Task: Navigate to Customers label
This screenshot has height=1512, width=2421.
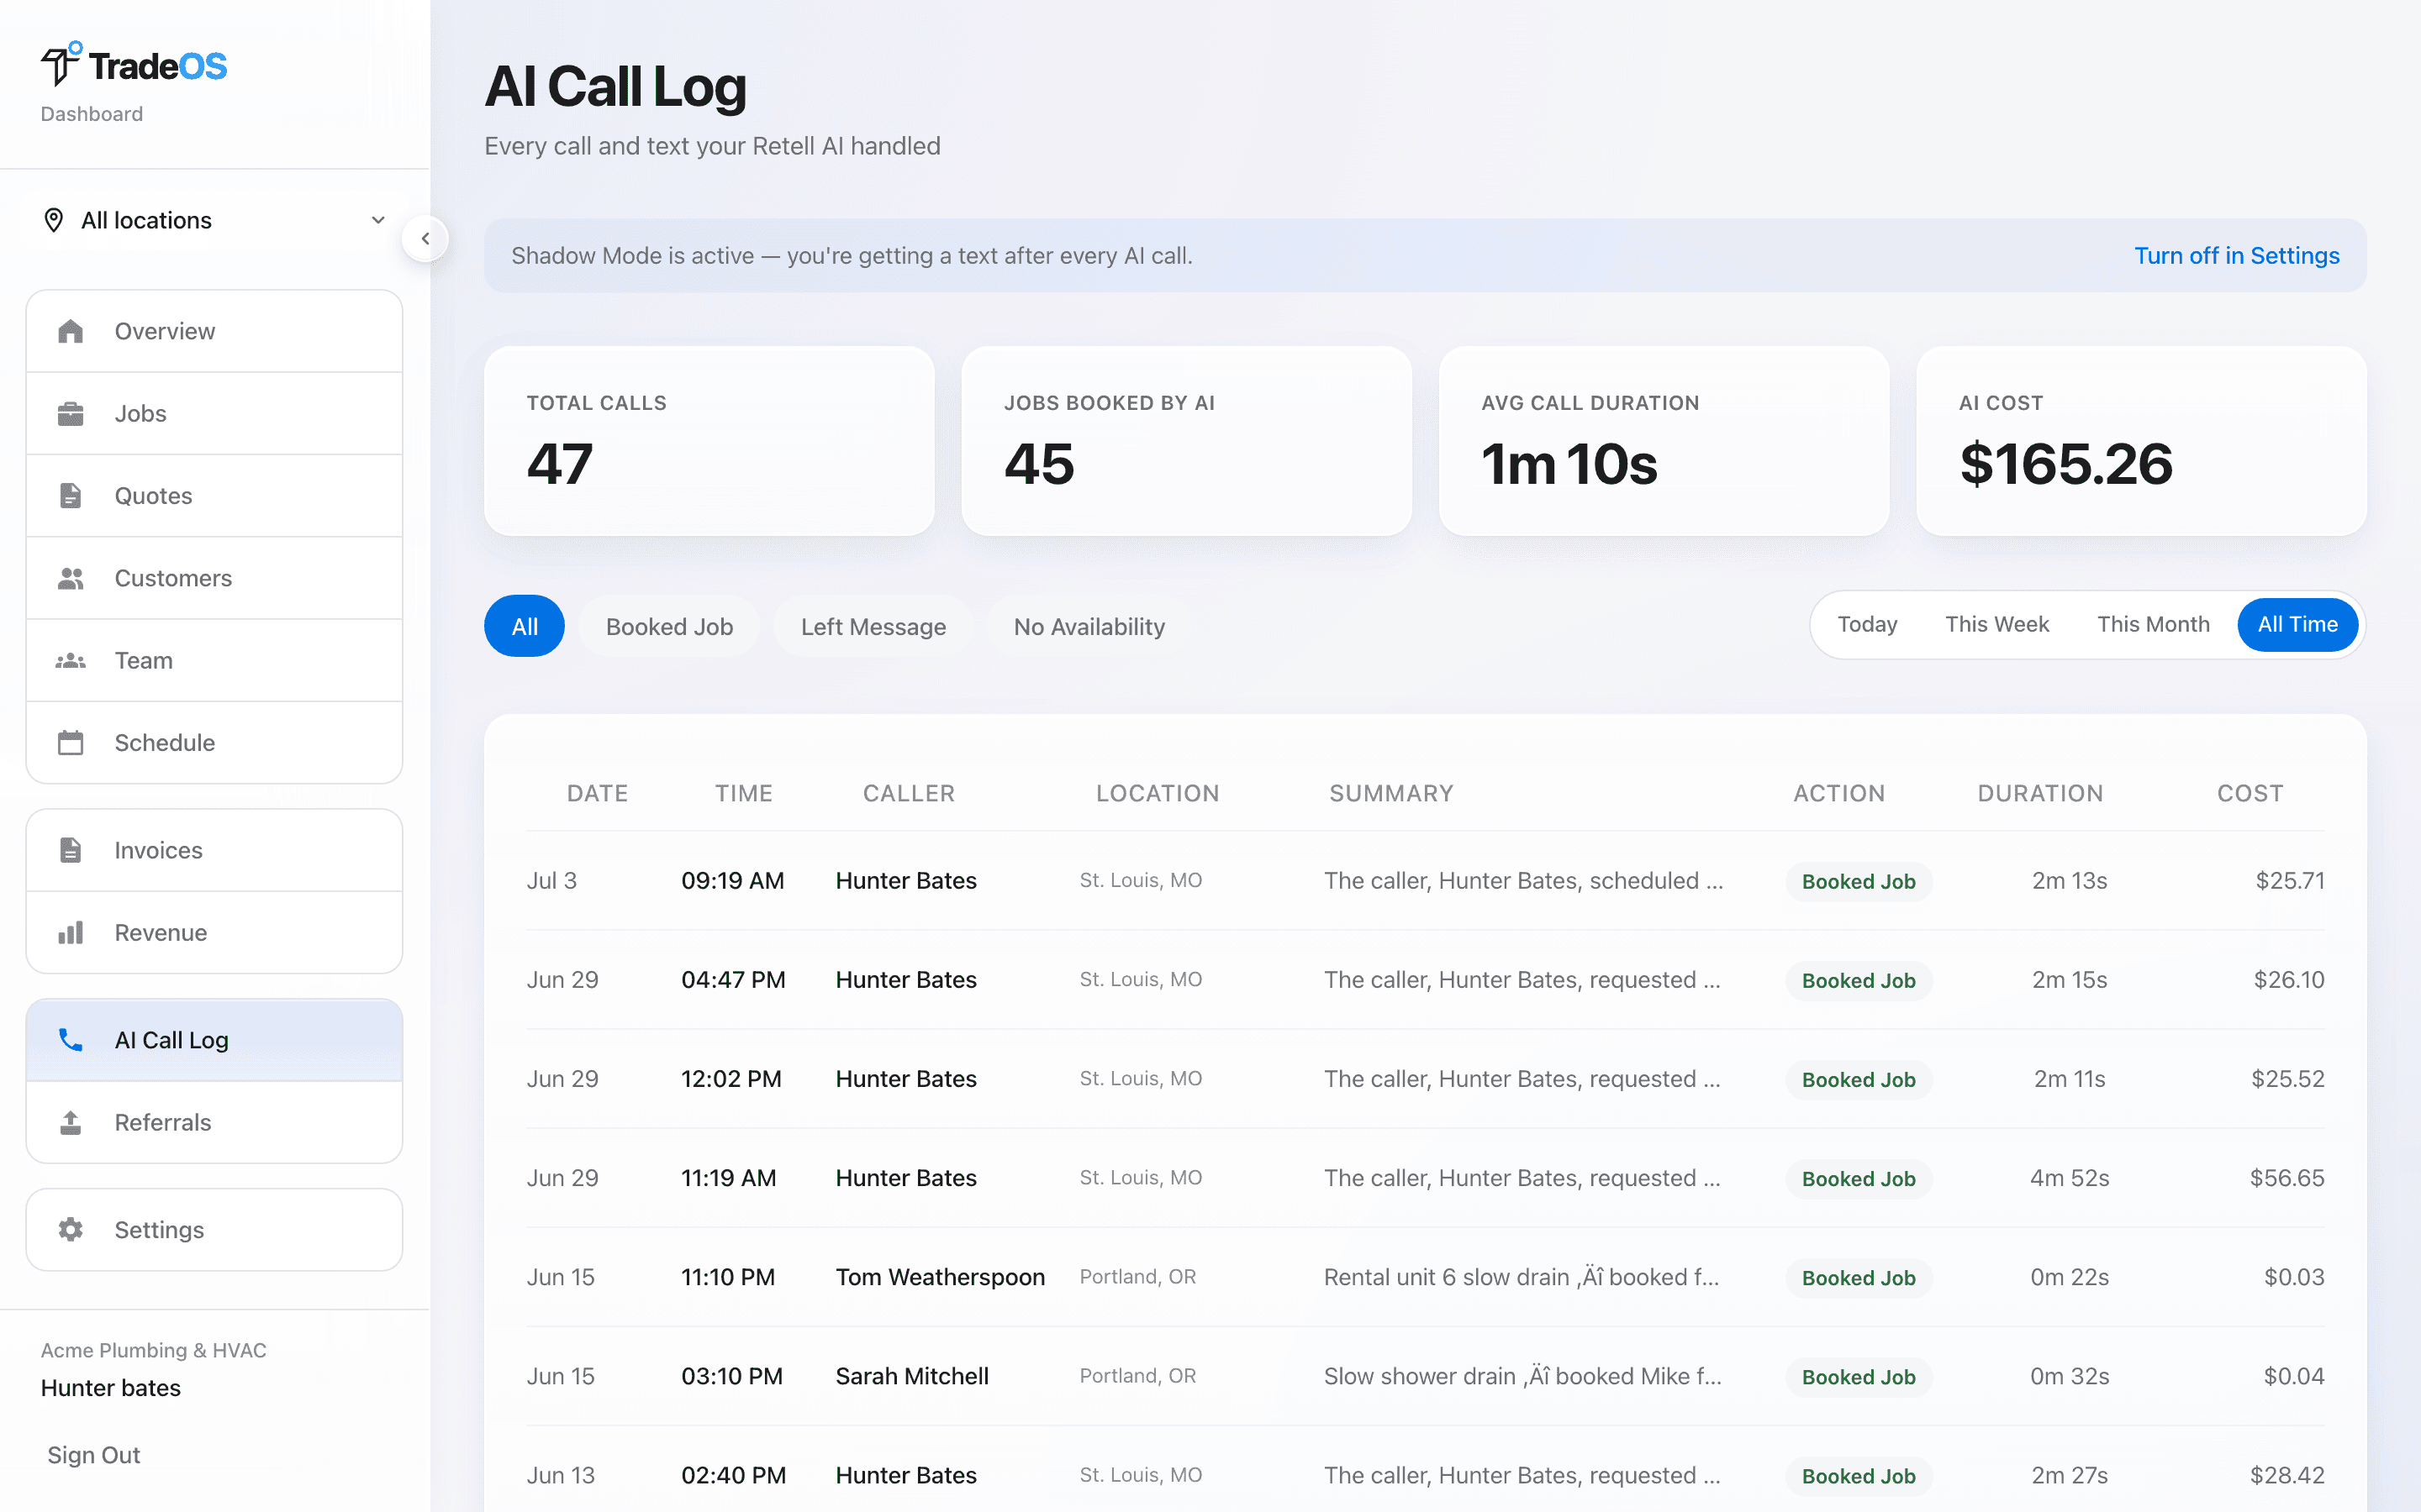Action: pos(173,578)
